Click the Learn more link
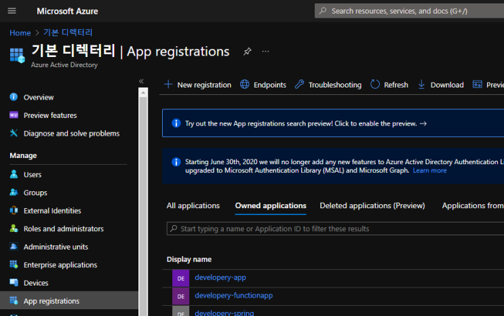 coord(429,170)
